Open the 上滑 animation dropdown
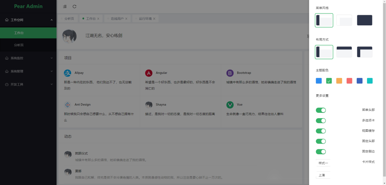The height and width of the screenshot is (185, 386). tap(323, 175)
